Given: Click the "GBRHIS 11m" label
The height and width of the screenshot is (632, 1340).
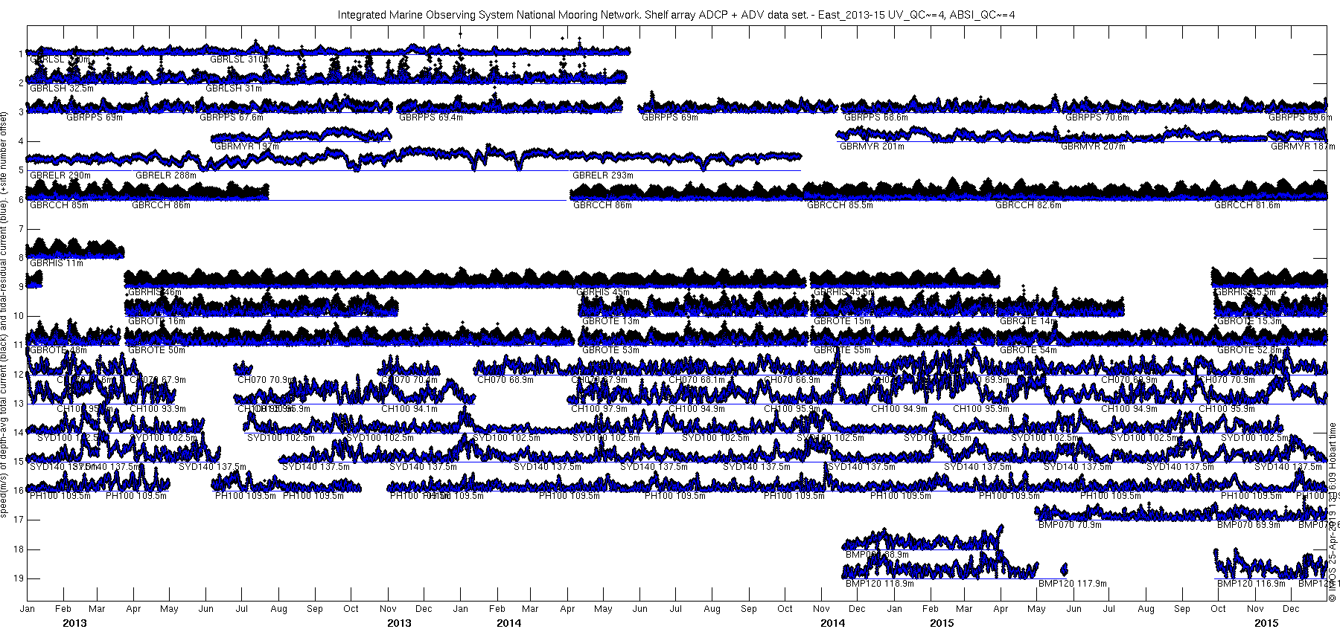Looking at the screenshot, I should click(57, 263).
